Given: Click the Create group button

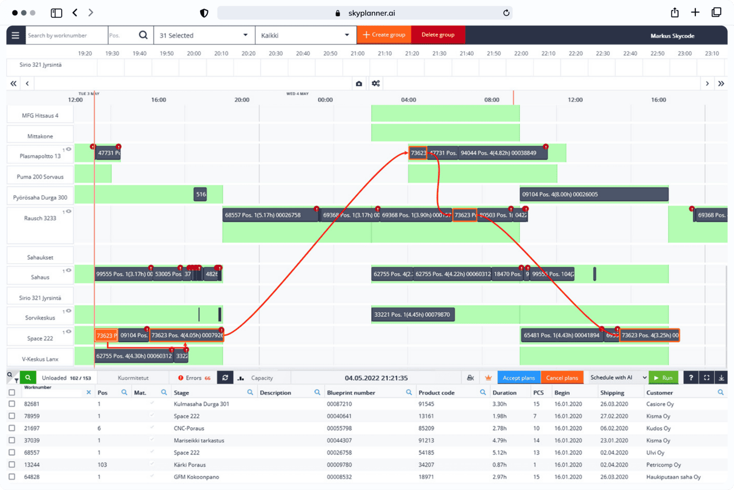Looking at the screenshot, I should (384, 34).
